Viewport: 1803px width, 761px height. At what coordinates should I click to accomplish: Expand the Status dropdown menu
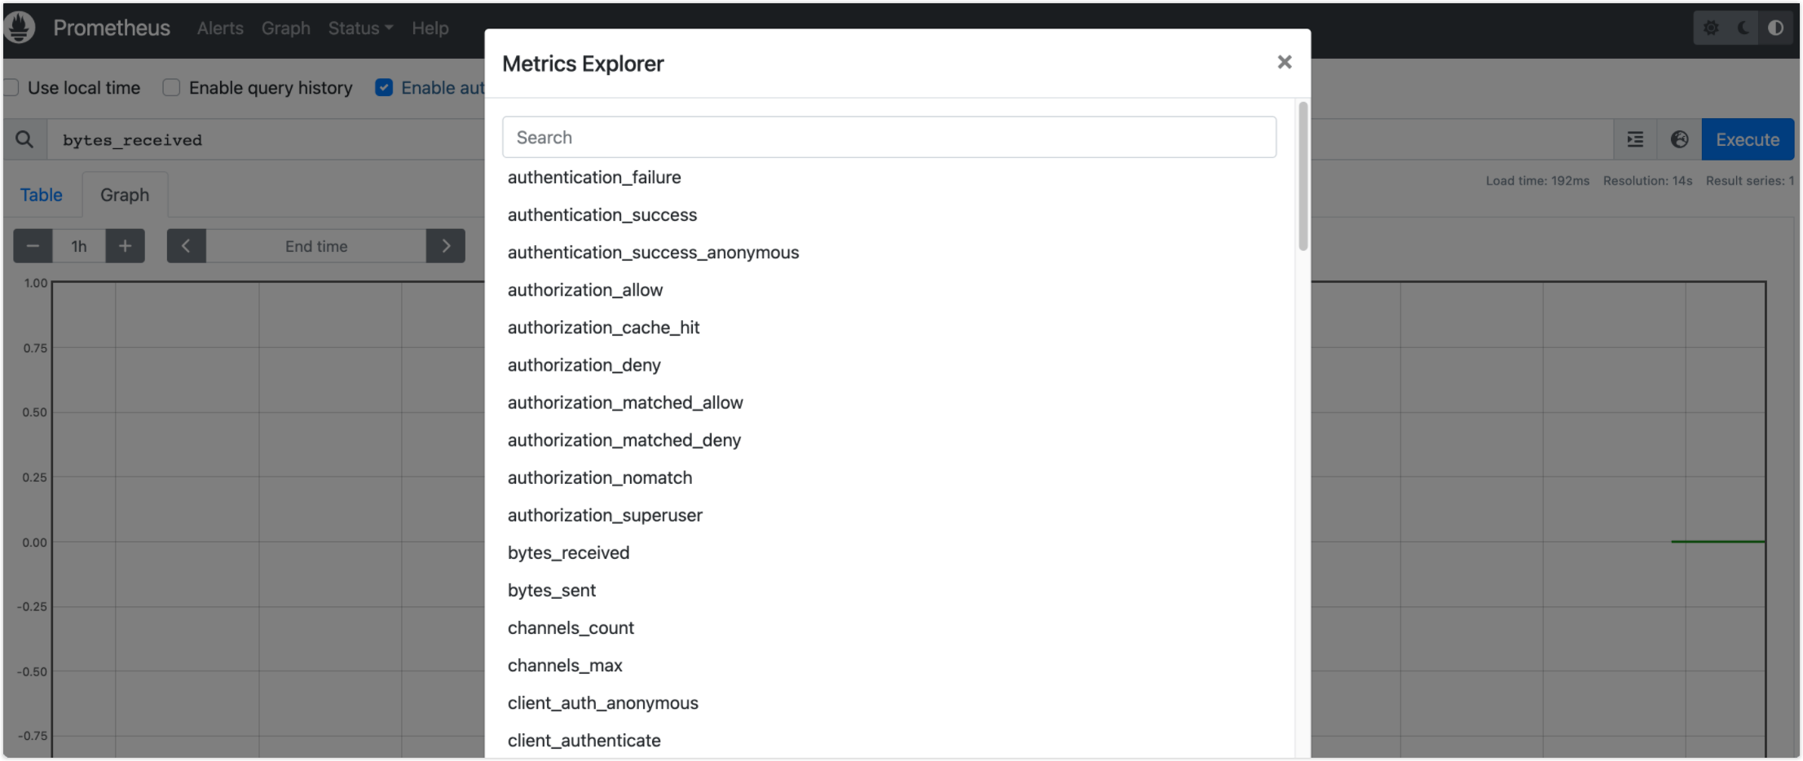point(360,28)
